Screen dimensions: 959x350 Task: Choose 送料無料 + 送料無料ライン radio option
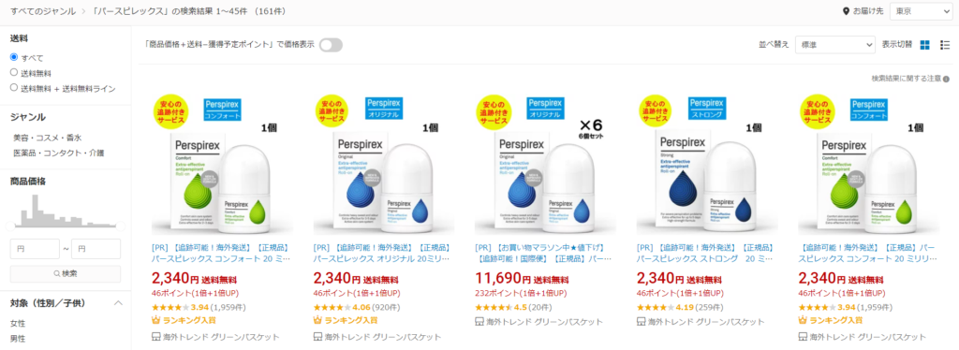pyautogui.click(x=14, y=87)
